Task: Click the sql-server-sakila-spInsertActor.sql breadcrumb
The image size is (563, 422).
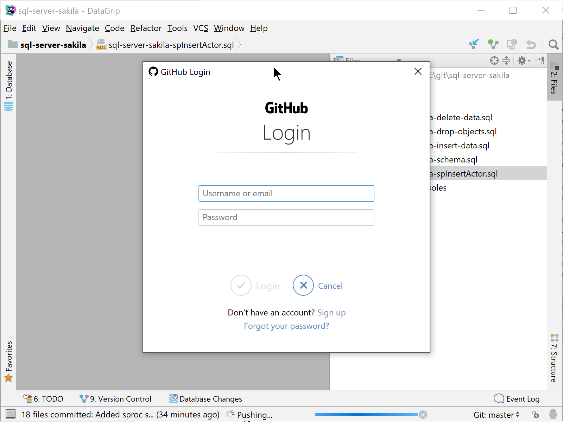Action: [165, 45]
